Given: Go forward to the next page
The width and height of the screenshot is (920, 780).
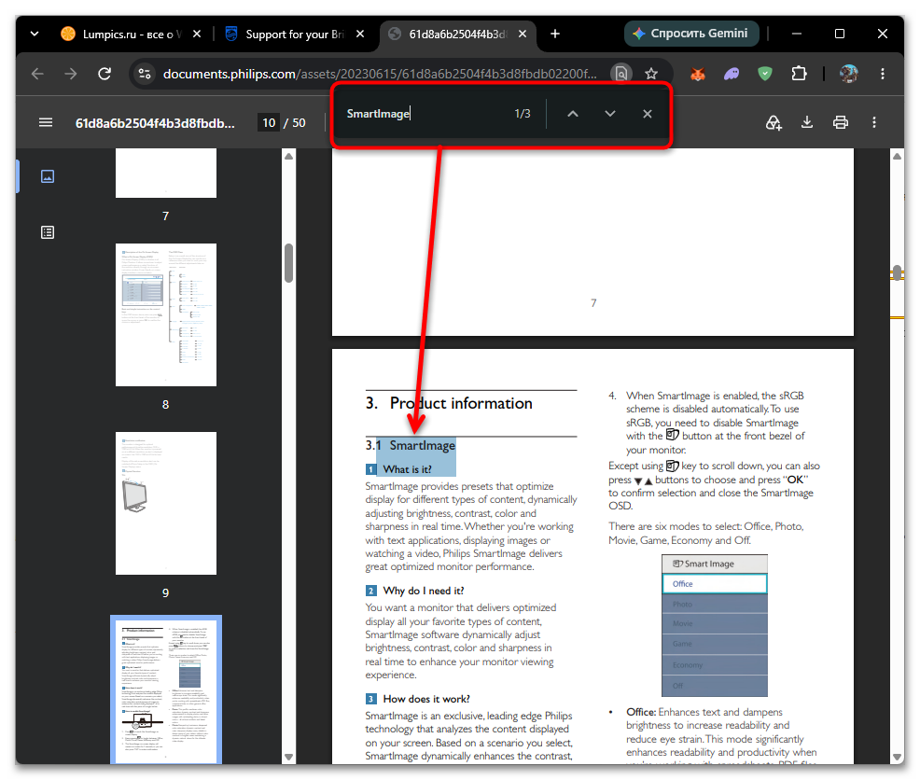Looking at the screenshot, I should pyautogui.click(x=70, y=74).
